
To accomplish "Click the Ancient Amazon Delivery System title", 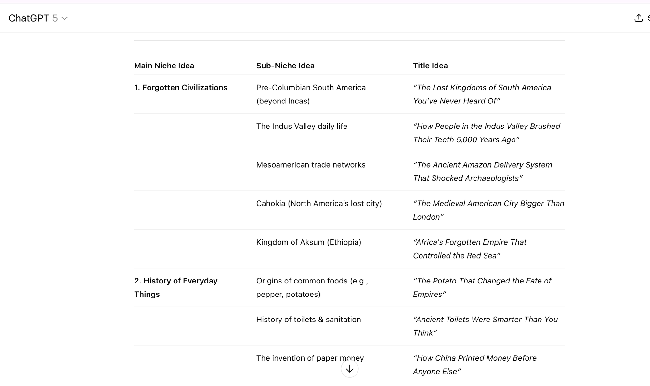I will tap(482, 171).
